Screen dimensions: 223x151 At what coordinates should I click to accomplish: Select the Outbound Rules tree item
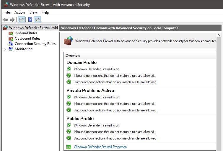point(27,38)
